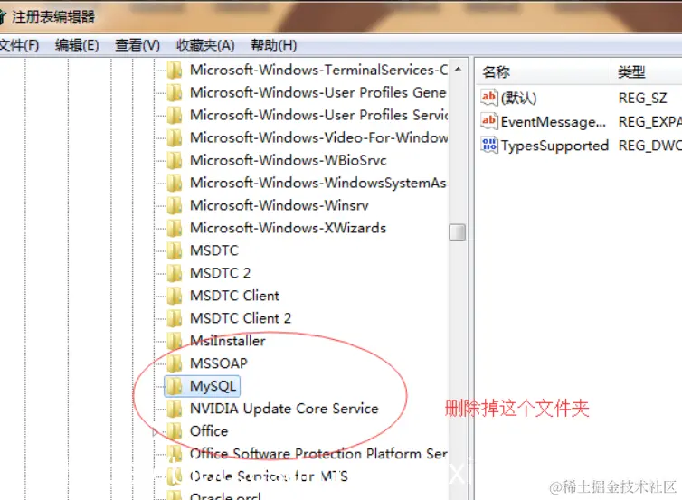Select the NVIDIA Update Core Service key

(x=284, y=409)
